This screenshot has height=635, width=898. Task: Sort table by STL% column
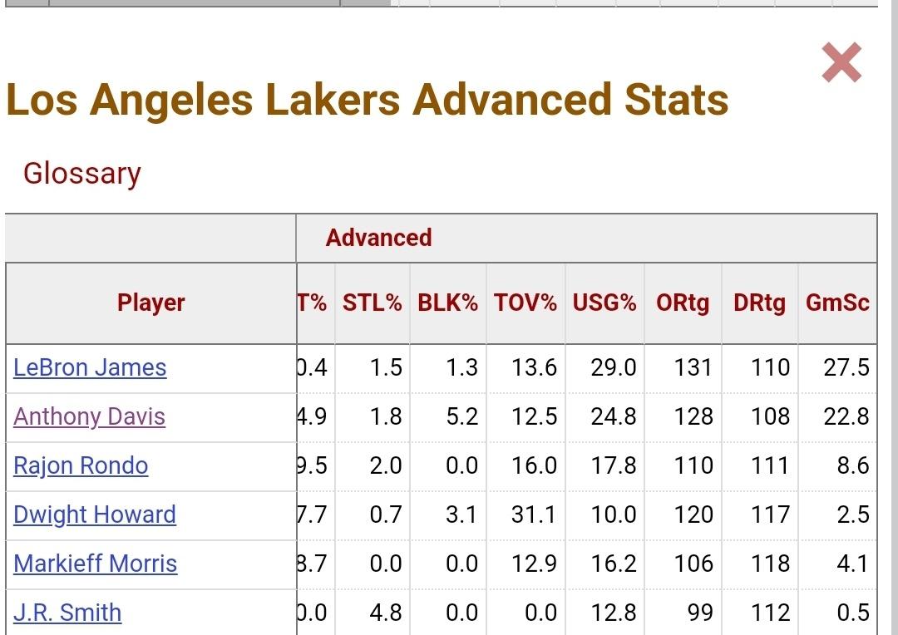372,303
